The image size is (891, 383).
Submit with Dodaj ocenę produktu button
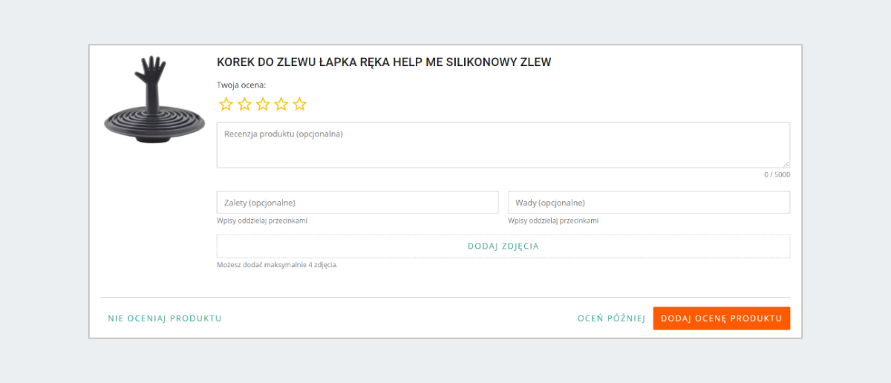tap(721, 318)
